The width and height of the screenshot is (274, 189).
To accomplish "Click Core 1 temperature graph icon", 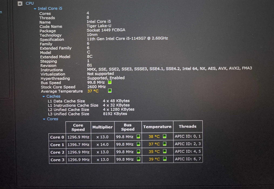I will pyautogui.click(x=164, y=144).
